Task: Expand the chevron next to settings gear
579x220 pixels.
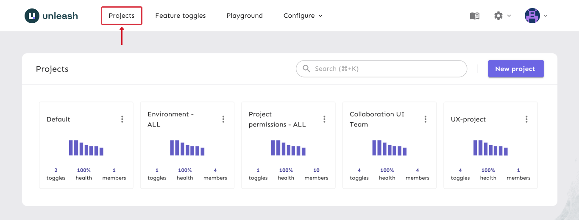Action: point(509,16)
